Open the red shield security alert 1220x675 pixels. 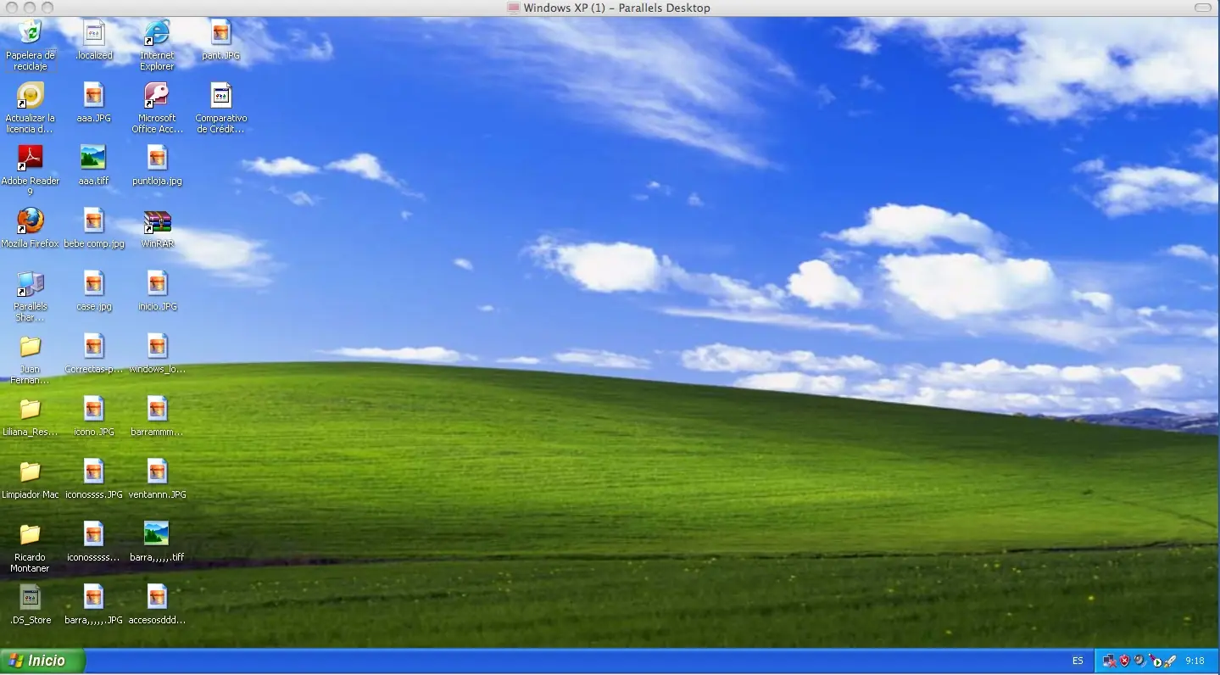pyautogui.click(x=1125, y=661)
